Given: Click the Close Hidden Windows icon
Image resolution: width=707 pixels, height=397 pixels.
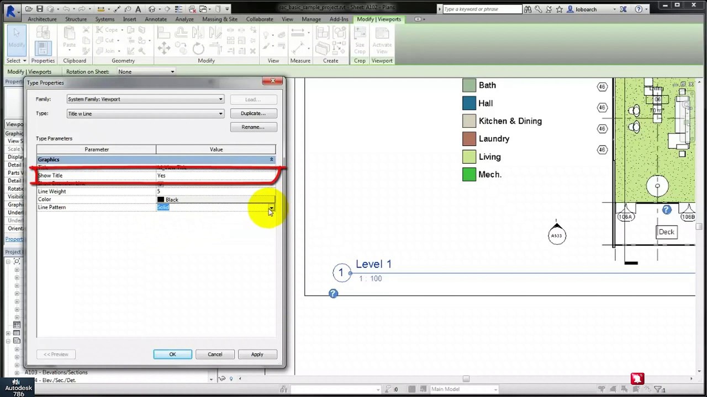Looking at the screenshot, I should (191, 9).
